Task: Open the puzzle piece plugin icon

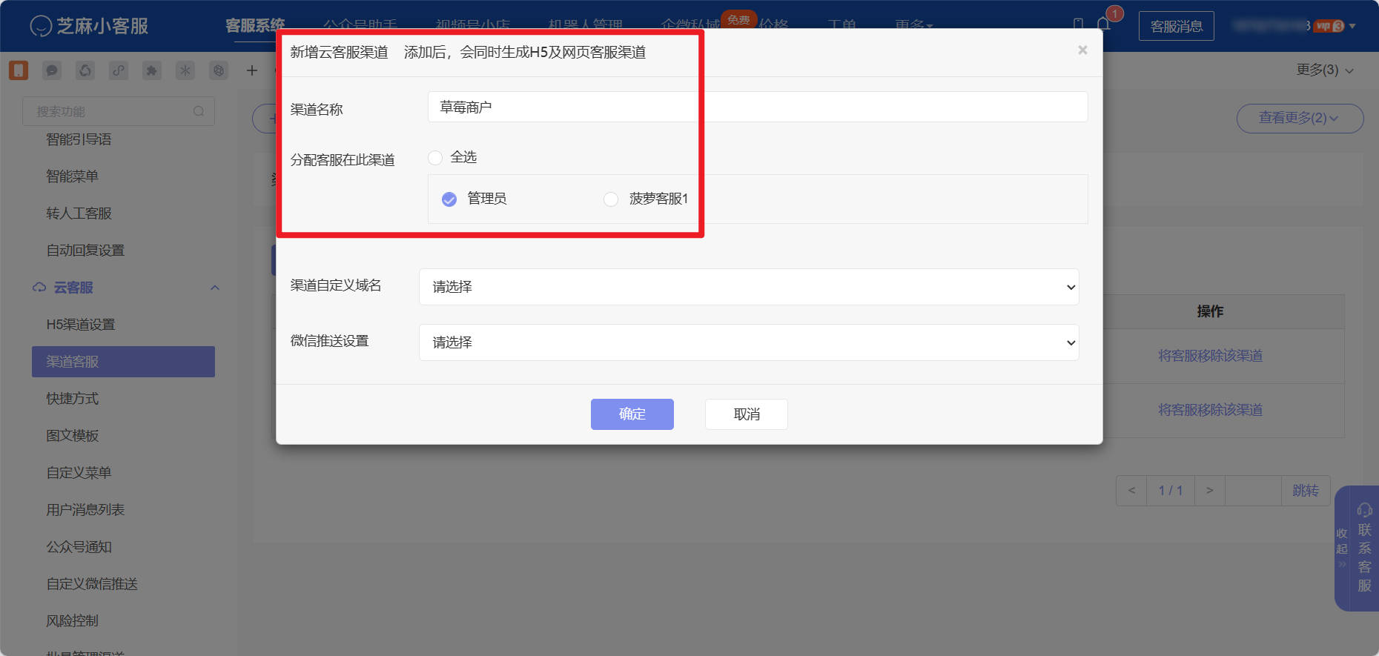Action: tap(152, 70)
